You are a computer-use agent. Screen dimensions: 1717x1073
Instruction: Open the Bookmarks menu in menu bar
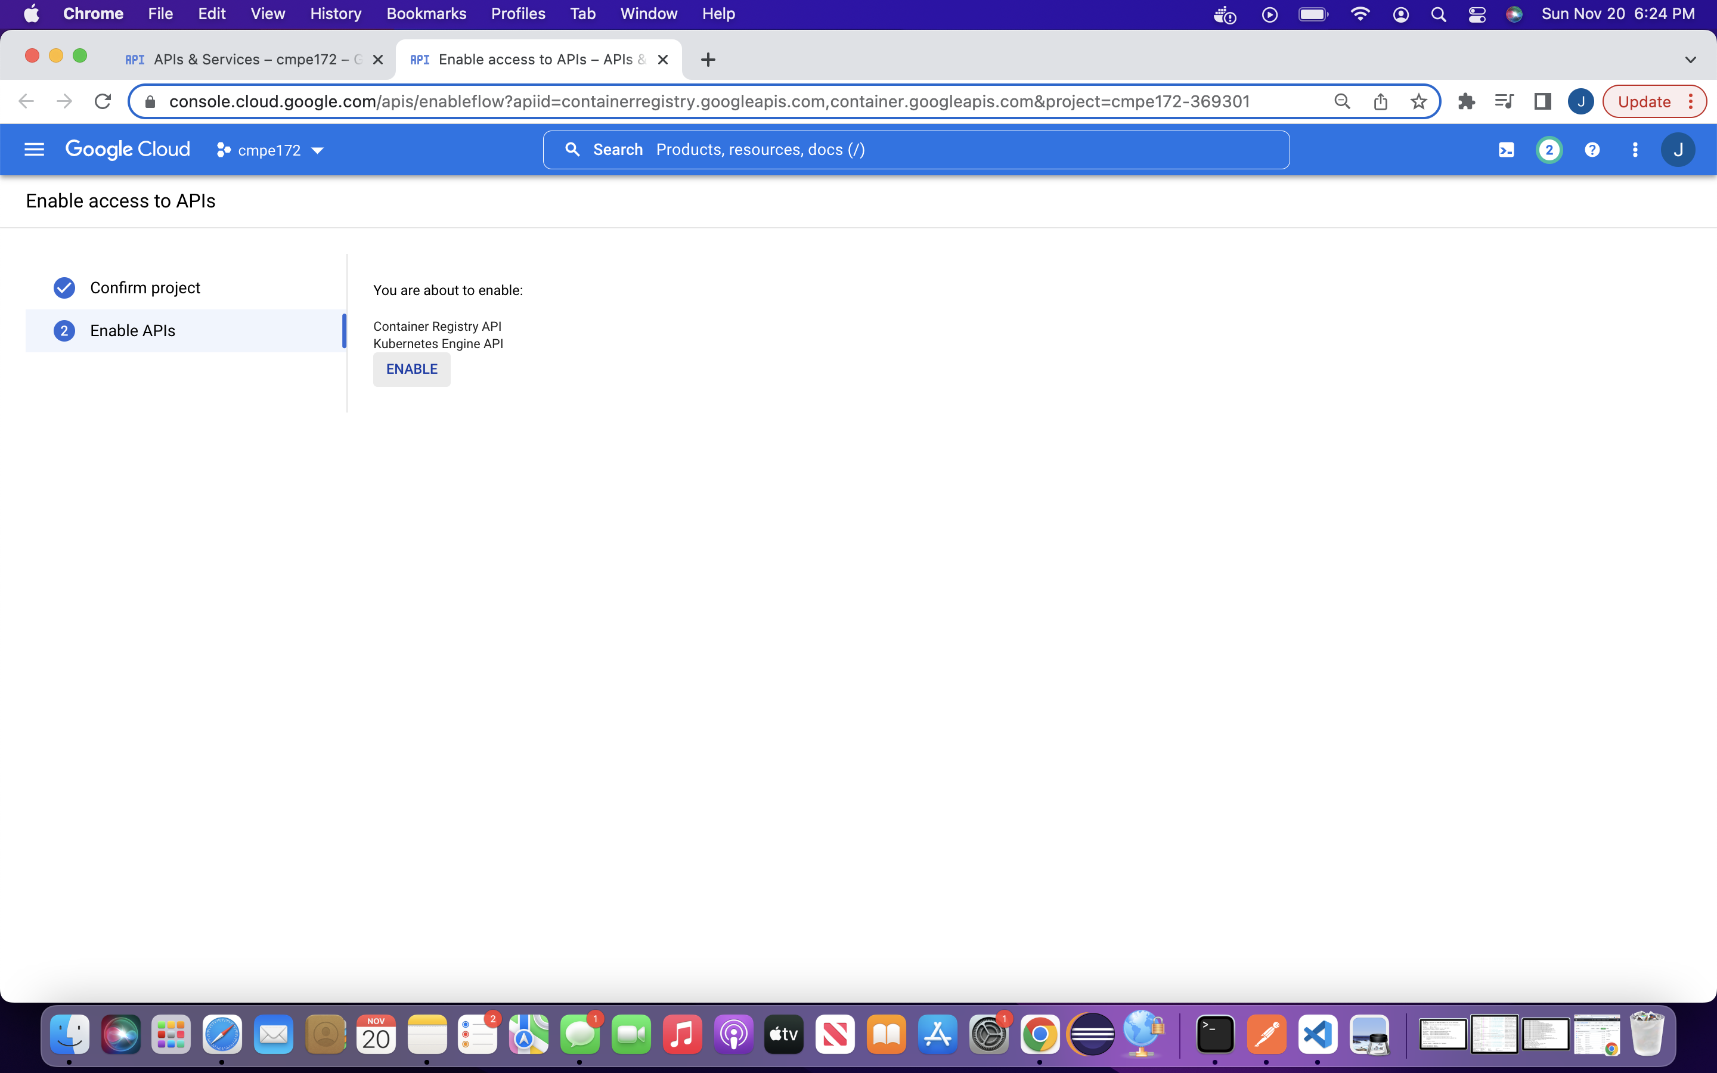426,14
